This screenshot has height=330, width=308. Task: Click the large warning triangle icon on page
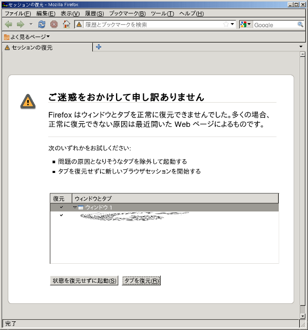click(x=28, y=102)
